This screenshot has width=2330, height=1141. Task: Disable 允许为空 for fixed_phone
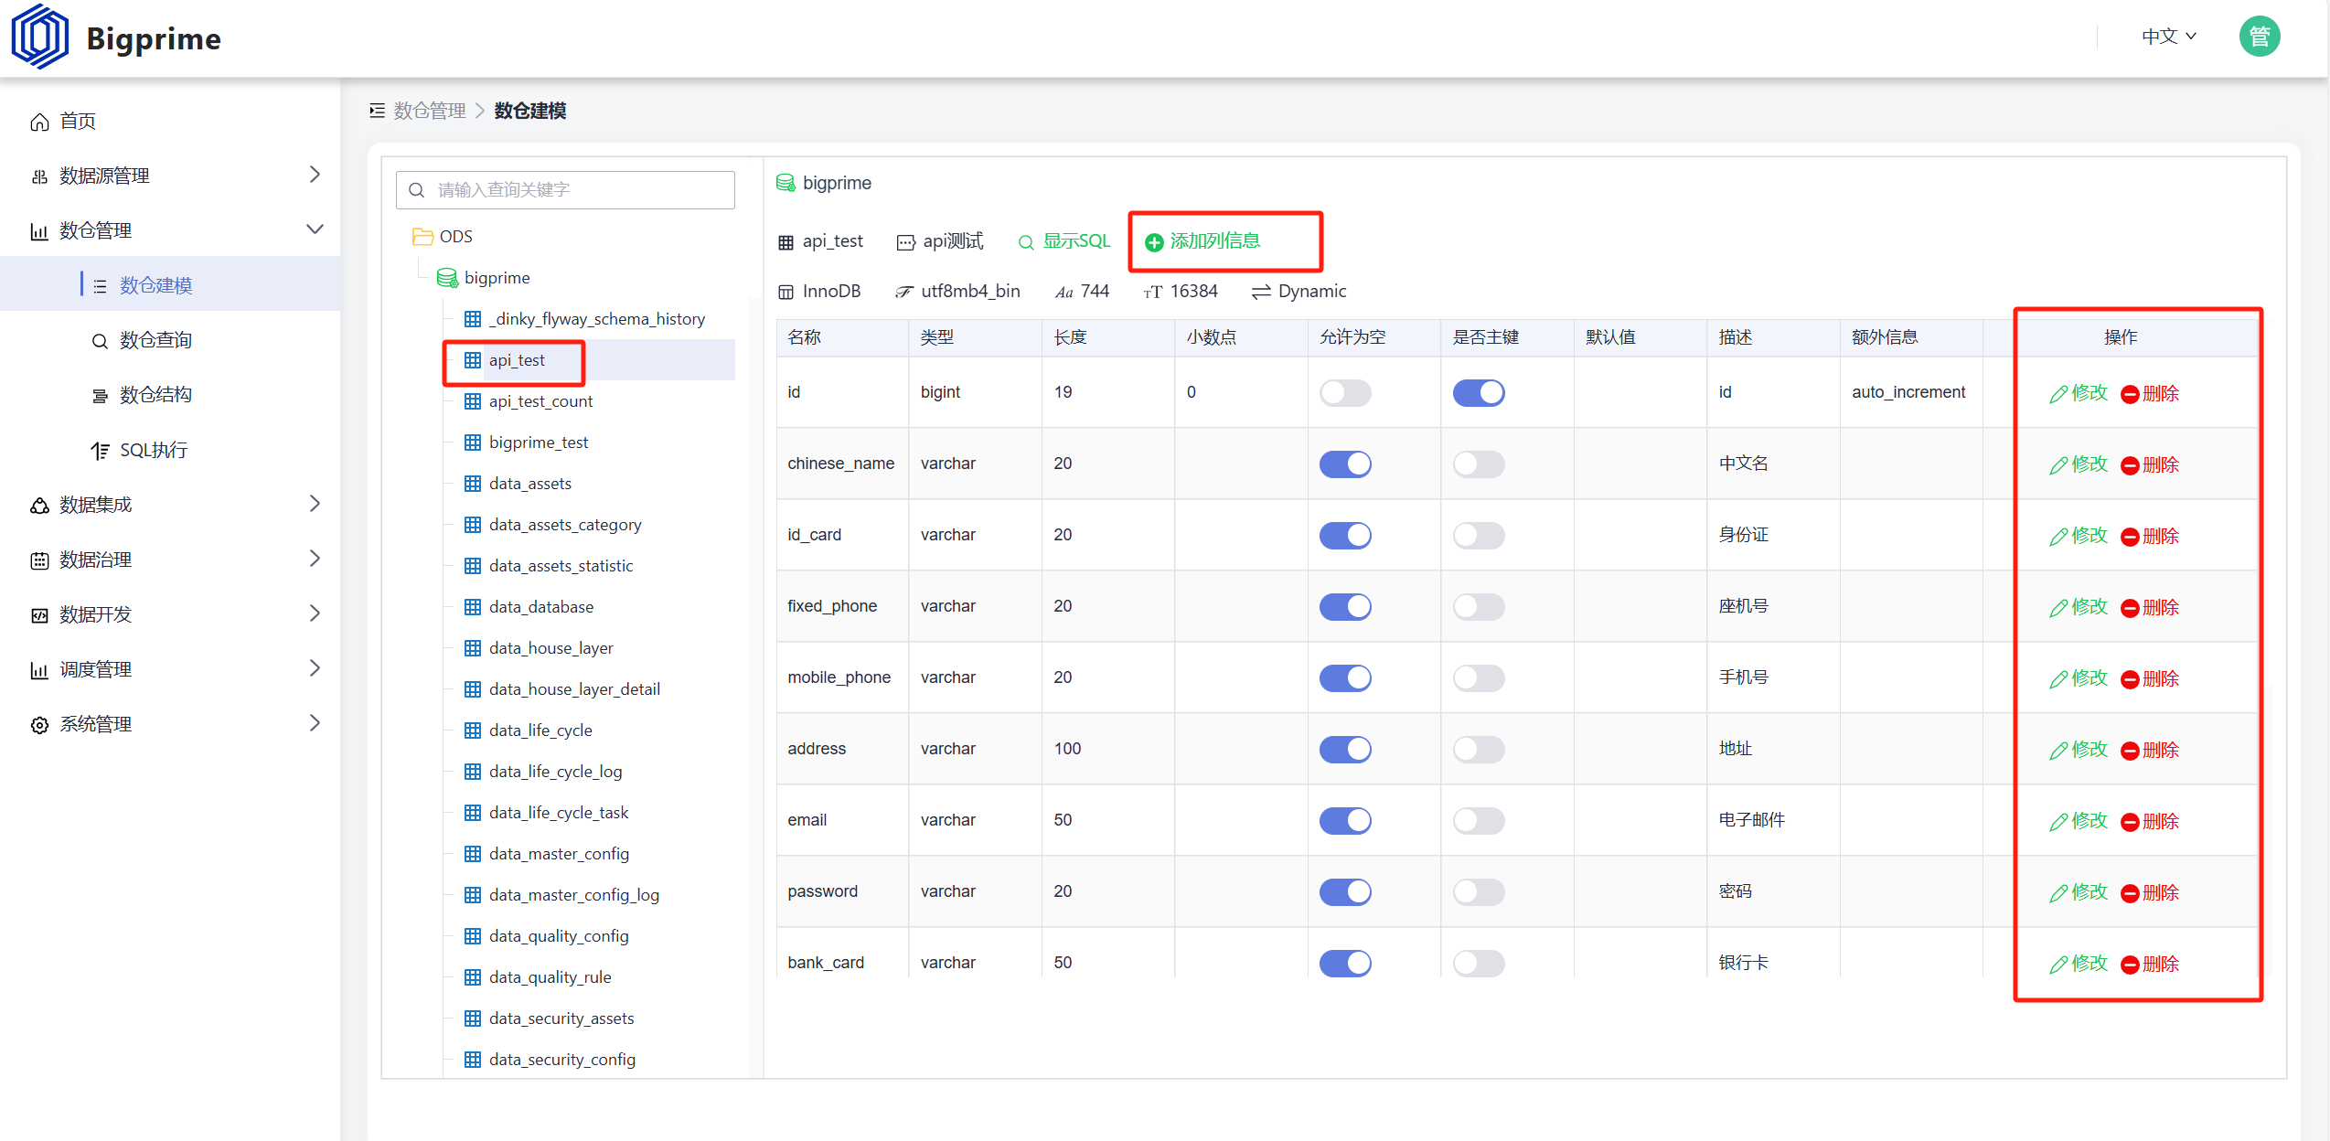(1345, 607)
